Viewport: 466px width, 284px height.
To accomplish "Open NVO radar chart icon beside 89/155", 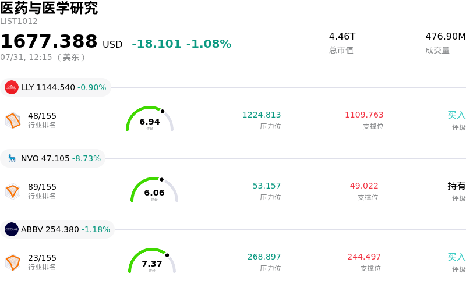I will coord(13,191).
